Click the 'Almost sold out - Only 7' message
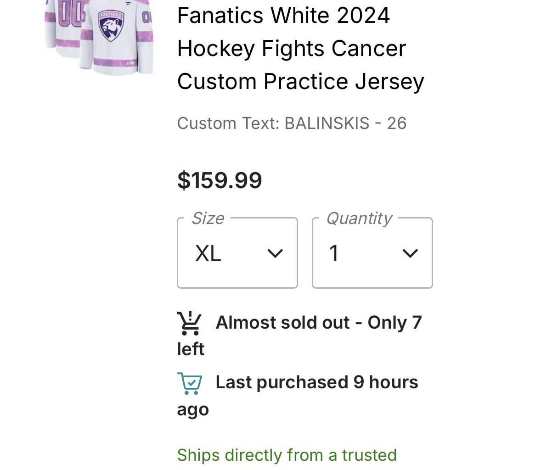 click(x=318, y=323)
